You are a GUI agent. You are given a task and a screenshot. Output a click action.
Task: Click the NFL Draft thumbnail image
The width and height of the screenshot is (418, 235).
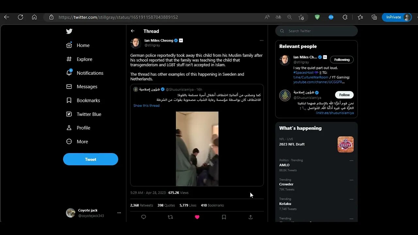(x=346, y=144)
